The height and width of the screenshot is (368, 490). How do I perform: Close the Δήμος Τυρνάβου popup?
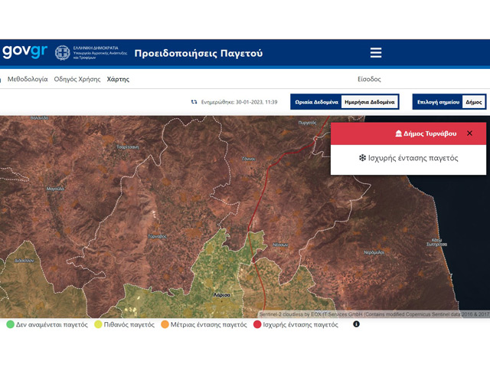(x=469, y=133)
